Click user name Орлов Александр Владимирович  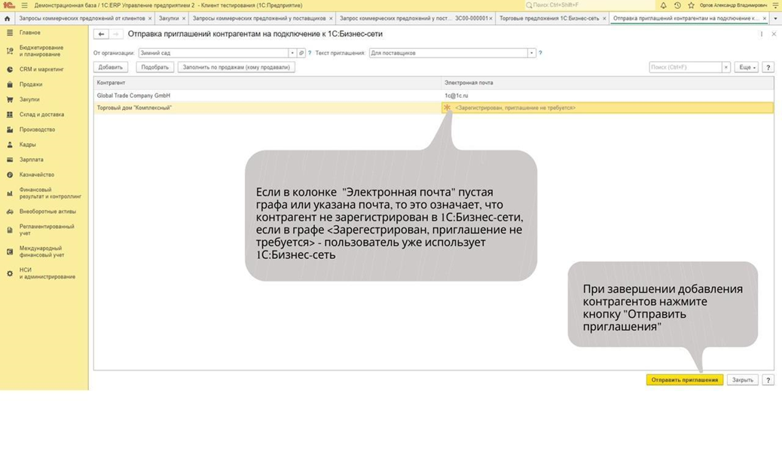[733, 5]
